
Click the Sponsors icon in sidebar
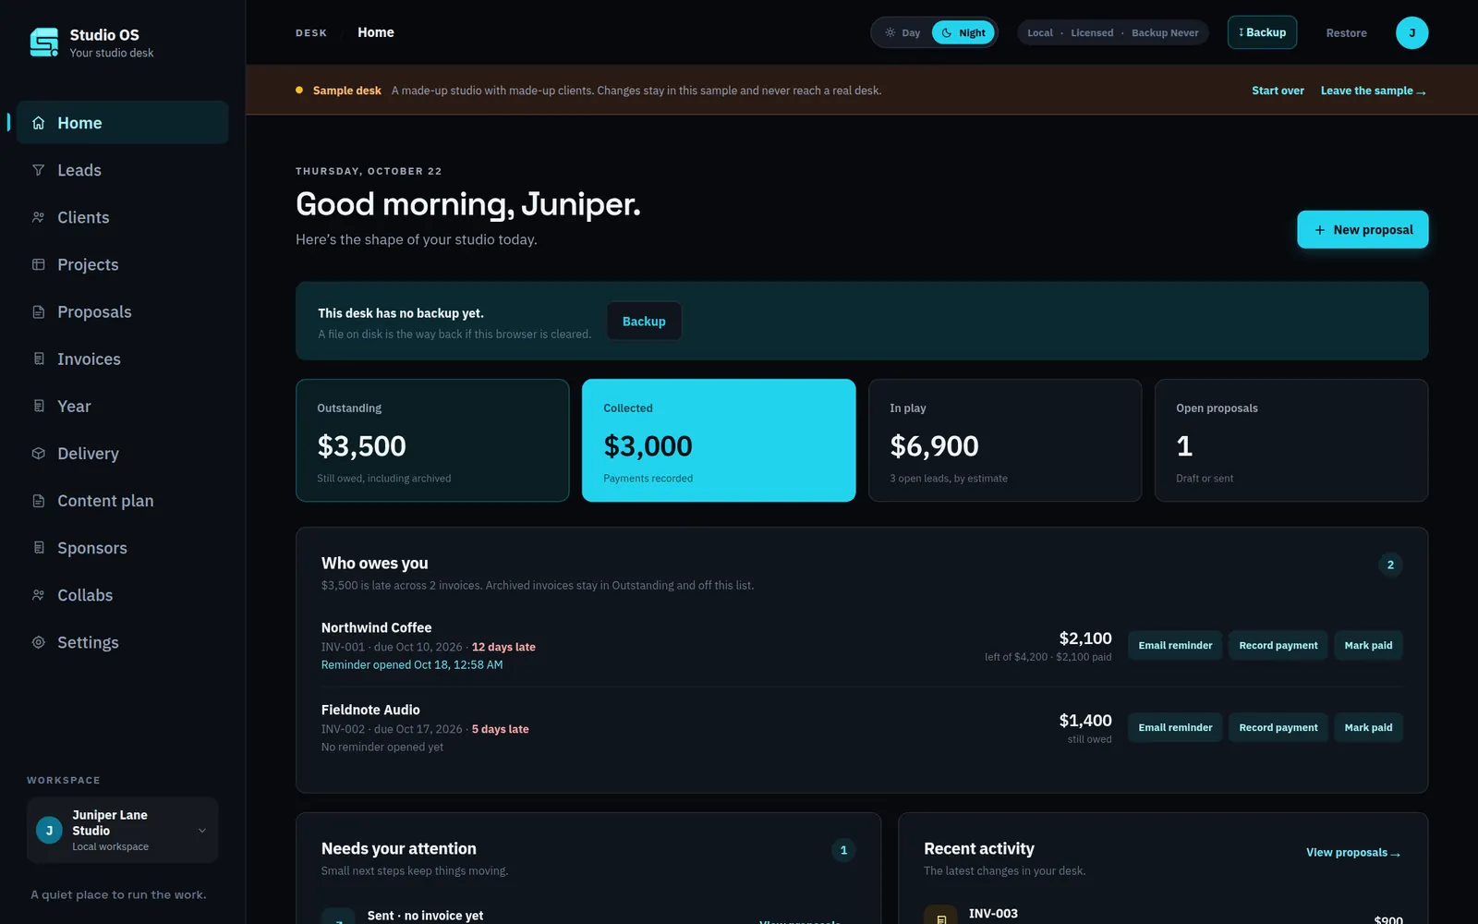point(38,547)
